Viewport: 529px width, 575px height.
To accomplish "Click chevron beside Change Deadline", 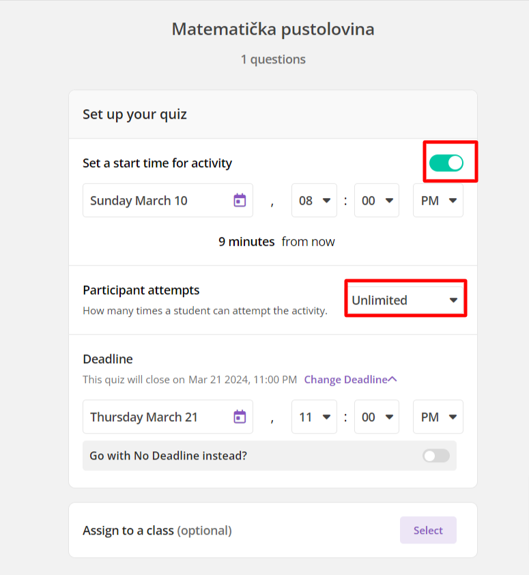I will coord(392,380).
